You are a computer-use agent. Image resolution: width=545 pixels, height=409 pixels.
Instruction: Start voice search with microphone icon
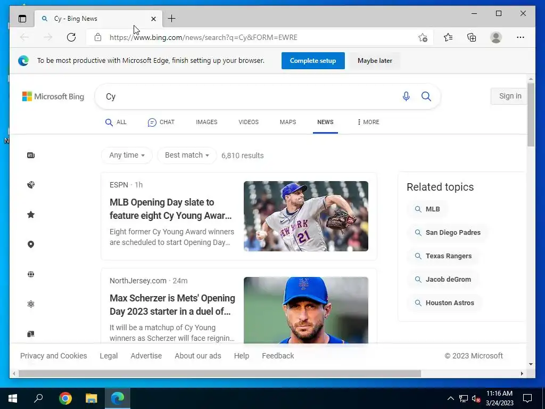click(x=406, y=96)
